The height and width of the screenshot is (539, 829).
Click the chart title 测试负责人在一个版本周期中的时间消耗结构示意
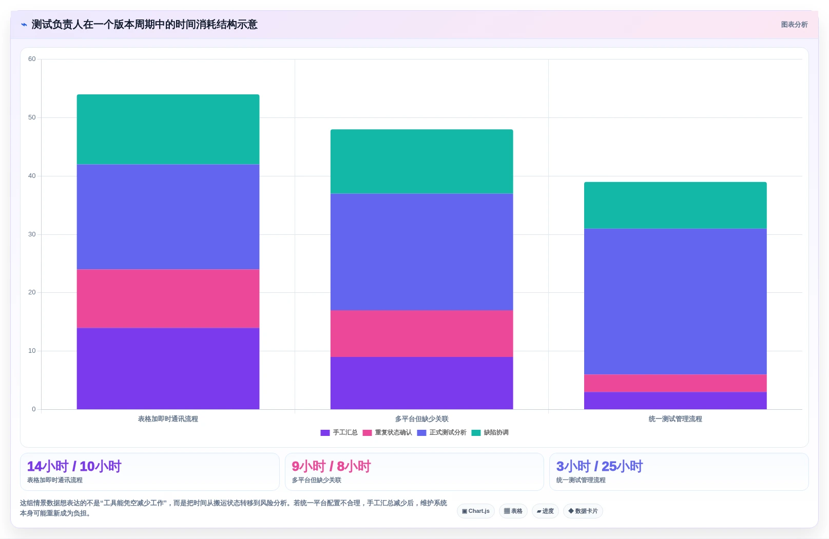click(144, 25)
